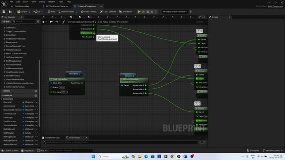Click the topmost comment bubble icon in graph
This screenshot has width=285, height=160.
coord(199,31)
